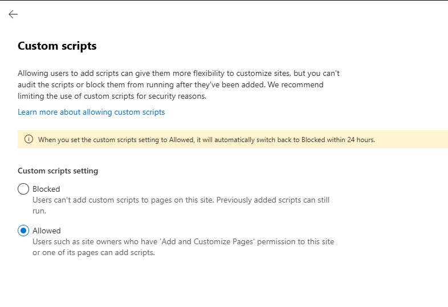Click the Blocked description starting 'Users can't add'
This screenshot has width=448, height=307.
(181, 205)
